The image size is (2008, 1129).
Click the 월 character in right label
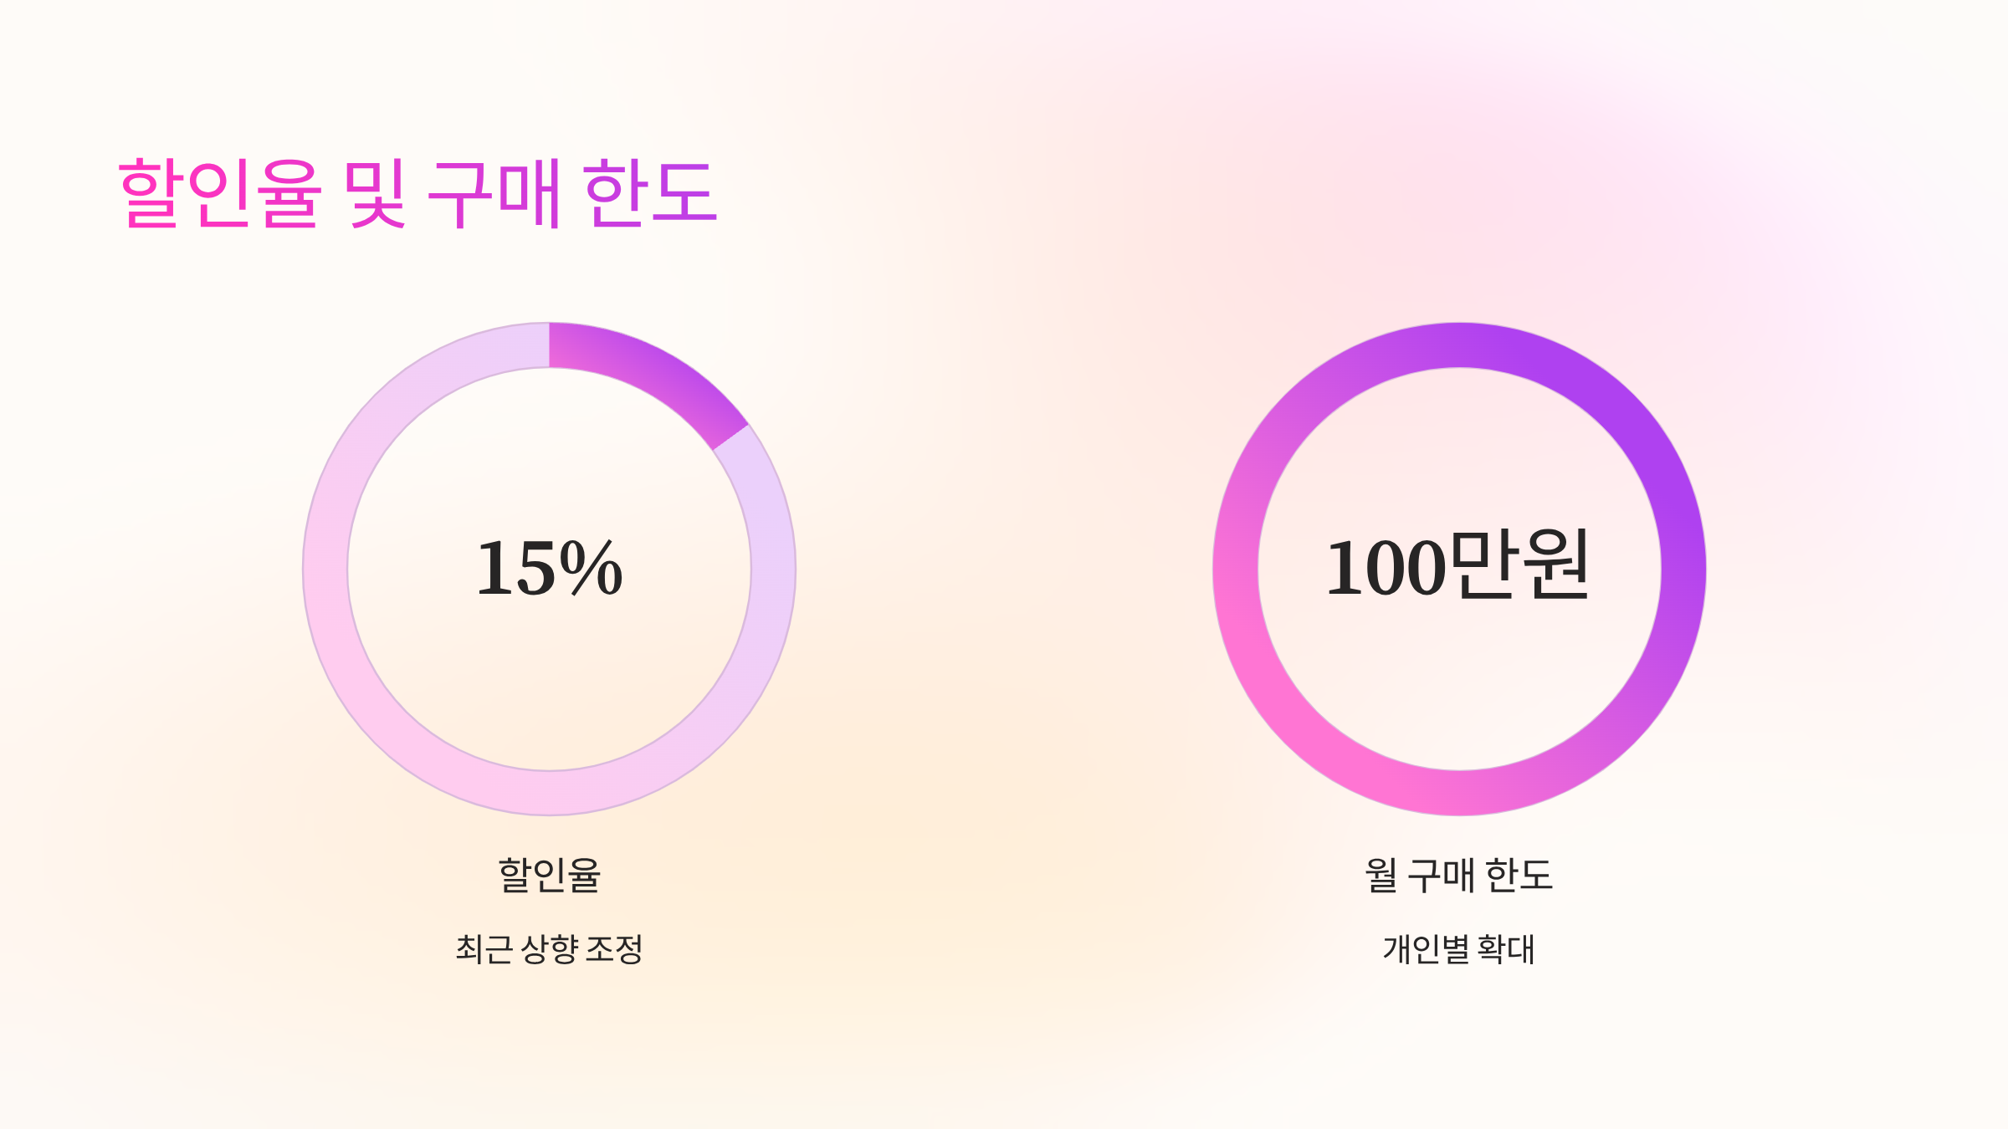click(1381, 875)
